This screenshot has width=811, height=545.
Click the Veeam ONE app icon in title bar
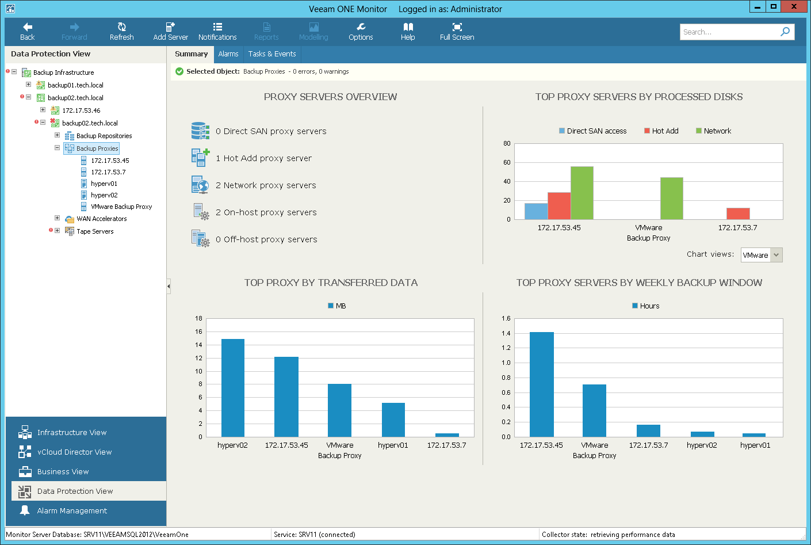coord(10,9)
